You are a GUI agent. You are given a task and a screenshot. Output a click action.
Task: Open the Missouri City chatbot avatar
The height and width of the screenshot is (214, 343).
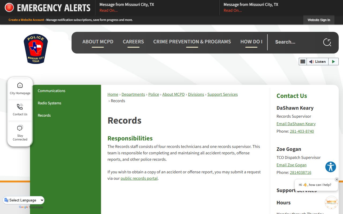[x=331, y=203]
